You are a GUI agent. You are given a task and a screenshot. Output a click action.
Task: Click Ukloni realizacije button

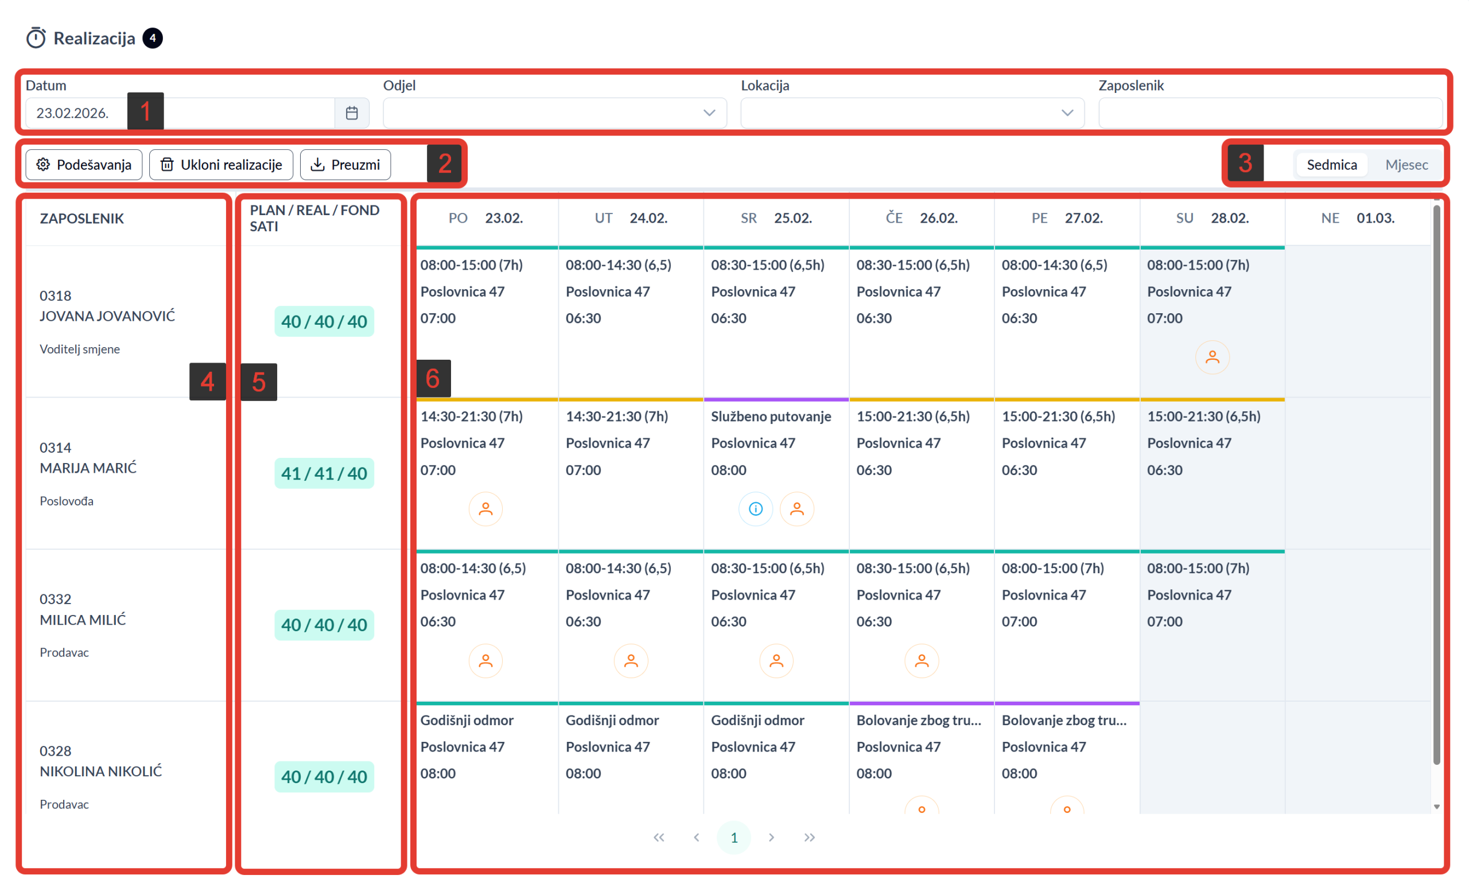pos(220,165)
